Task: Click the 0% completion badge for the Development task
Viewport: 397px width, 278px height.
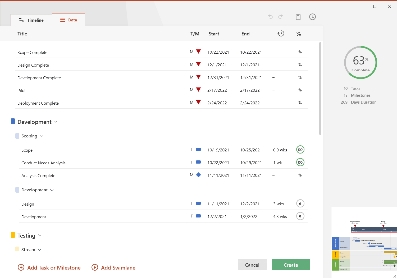Action: (x=300, y=216)
